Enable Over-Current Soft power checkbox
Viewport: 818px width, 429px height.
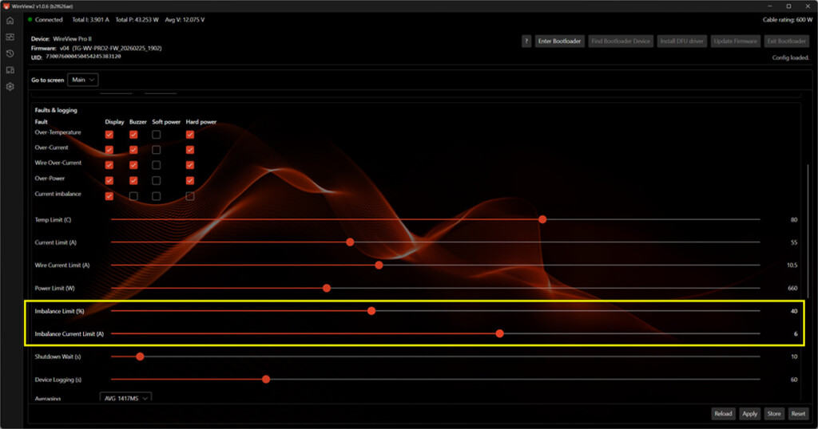156,150
